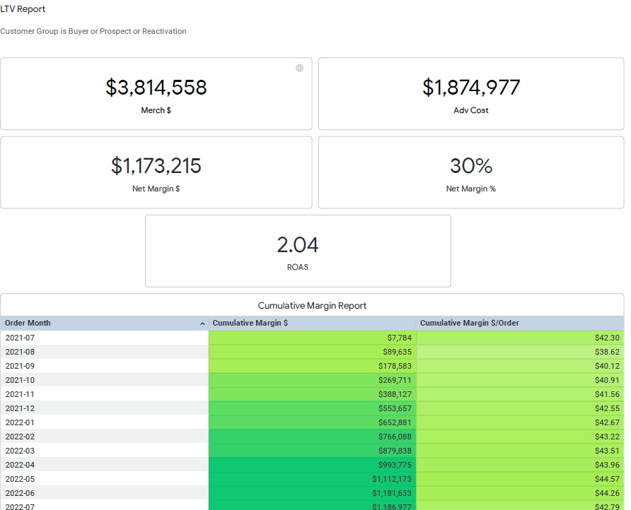Select the Order Month column header

coord(28,323)
